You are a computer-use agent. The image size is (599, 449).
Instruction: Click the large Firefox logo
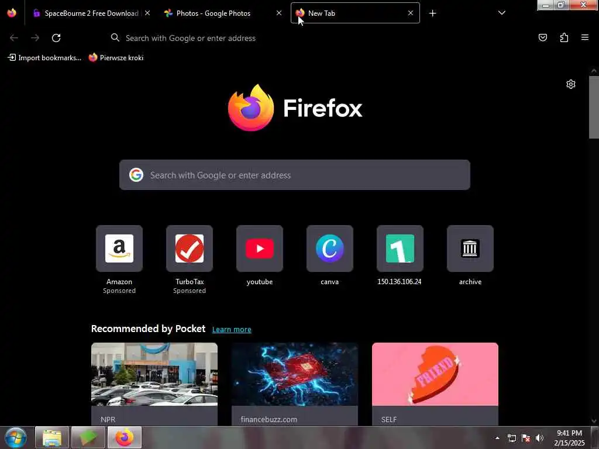pos(295,108)
